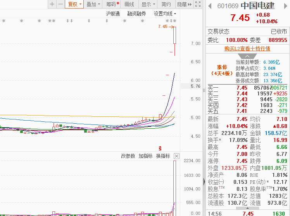The height and width of the screenshot is (216, 290).
Task: Click the 当前封单额 value 6.385亿
Action: pyautogui.click(x=271, y=62)
